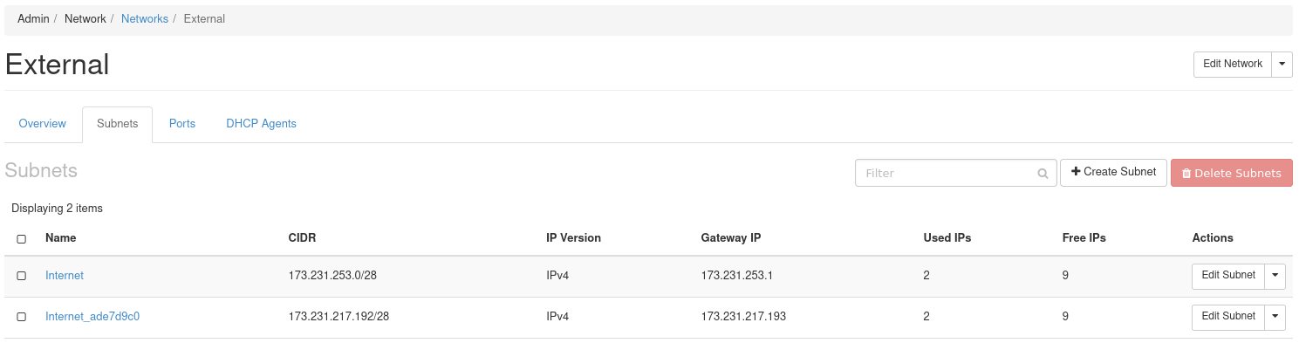
Task: Open the Internet subnet link
Action: pos(65,276)
